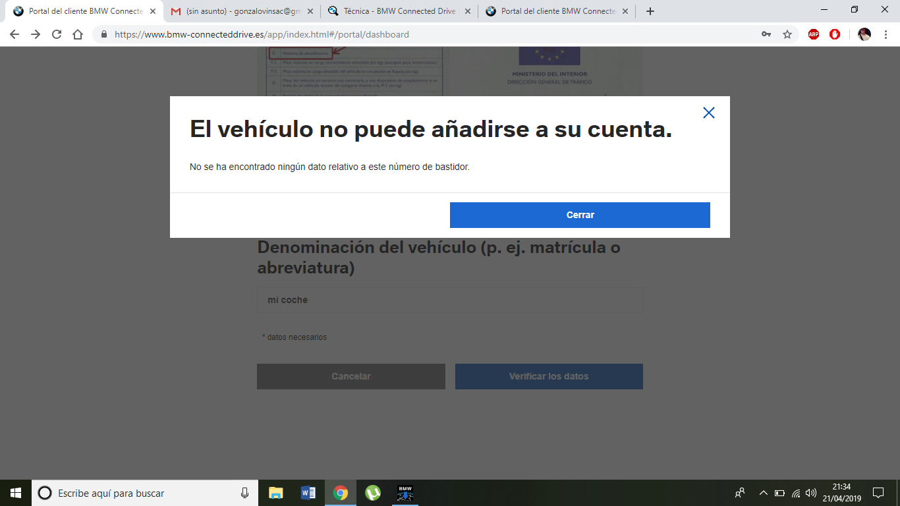Open the red stop-hand extension icon
The image size is (900, 506).
point(835,34)
